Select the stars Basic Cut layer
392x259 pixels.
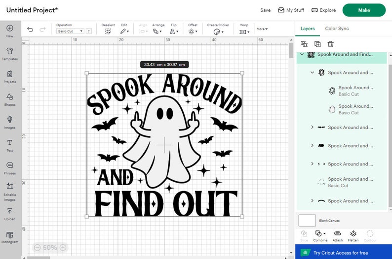pos(346,182)
